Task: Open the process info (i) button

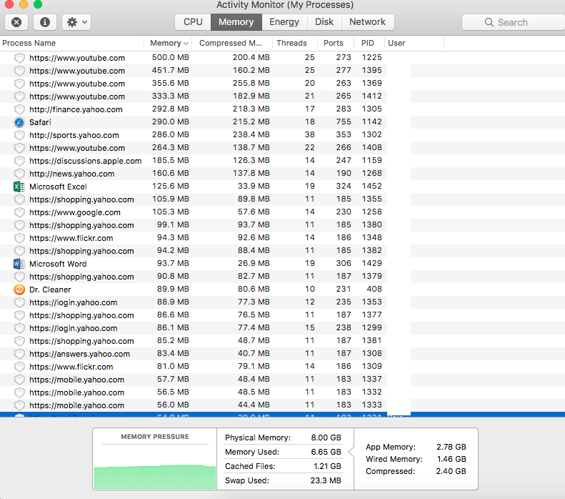Action: 45,22
